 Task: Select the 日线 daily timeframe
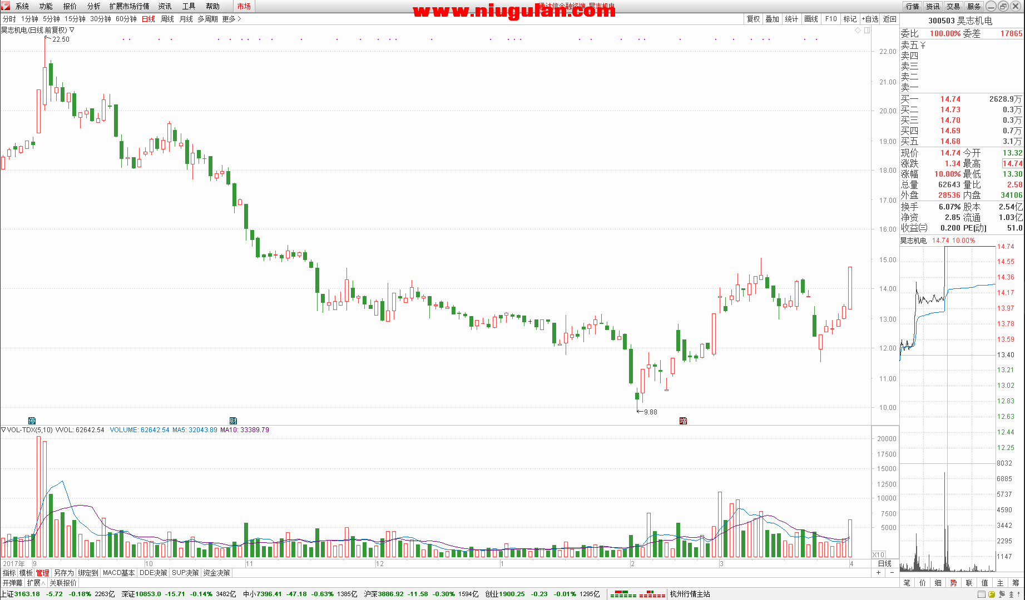pos(148,19)
